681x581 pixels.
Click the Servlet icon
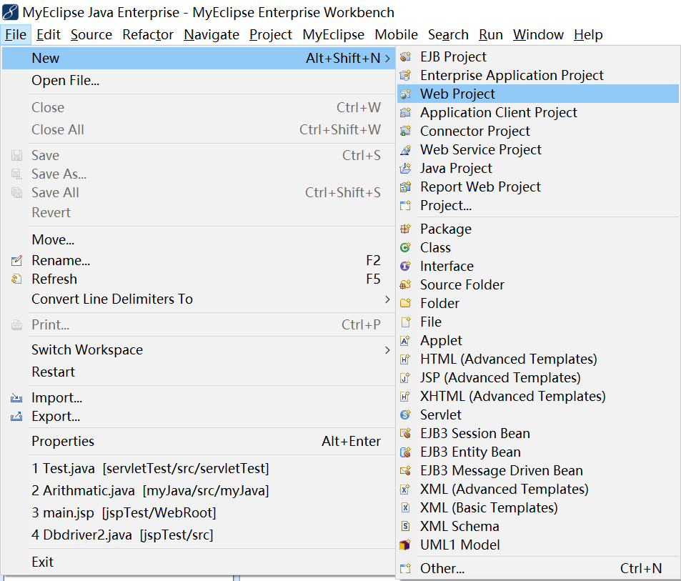405,414
